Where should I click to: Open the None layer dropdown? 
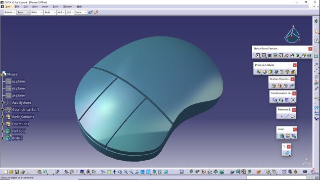pos(81,12)
